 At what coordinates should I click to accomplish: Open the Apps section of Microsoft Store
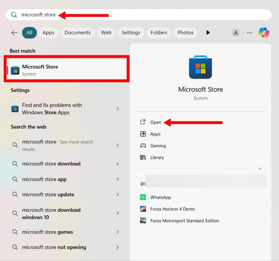155,134
